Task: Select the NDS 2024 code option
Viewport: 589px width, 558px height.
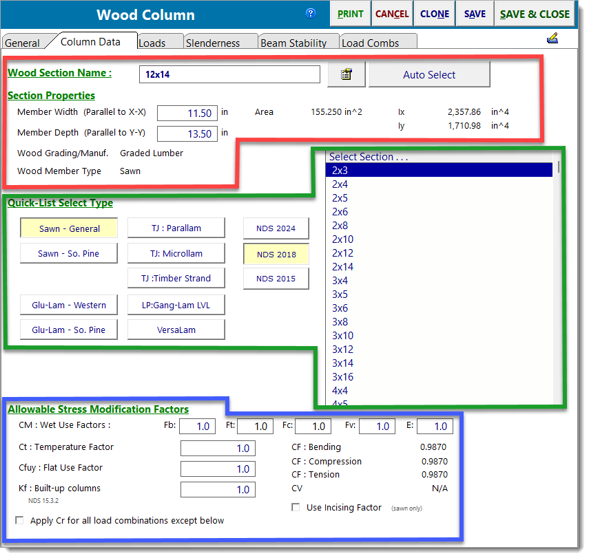Action: point(276,228)
